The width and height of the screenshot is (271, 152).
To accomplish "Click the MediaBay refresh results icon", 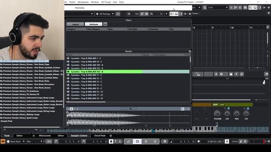I will point(142,14).
